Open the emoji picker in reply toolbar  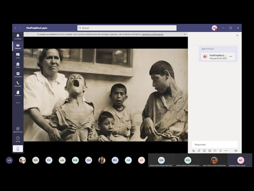coord(204,151)
